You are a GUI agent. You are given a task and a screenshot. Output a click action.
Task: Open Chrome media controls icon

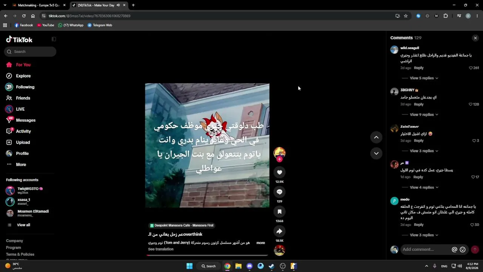click(x=459, y=16)
